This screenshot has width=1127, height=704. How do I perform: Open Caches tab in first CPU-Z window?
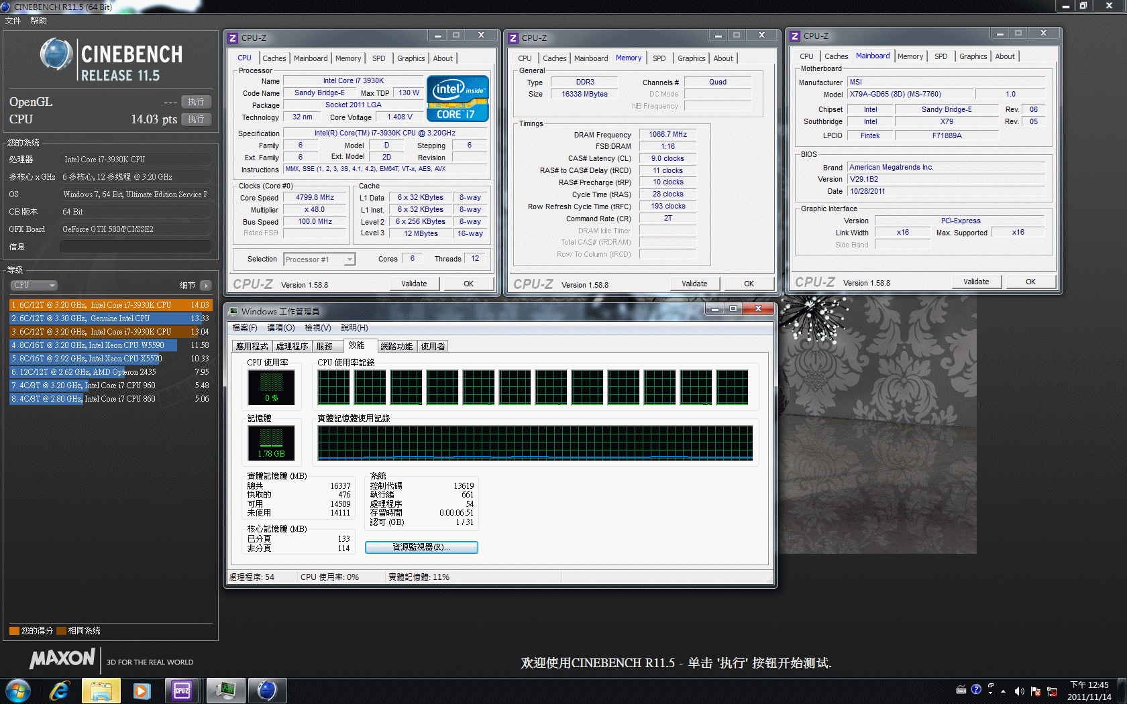(x=274, y=58)
